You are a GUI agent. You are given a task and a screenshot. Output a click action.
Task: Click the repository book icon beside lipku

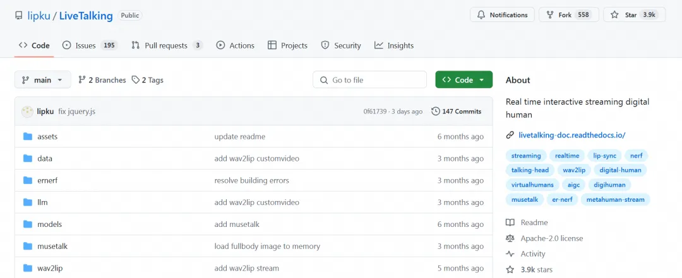(18, 16)
